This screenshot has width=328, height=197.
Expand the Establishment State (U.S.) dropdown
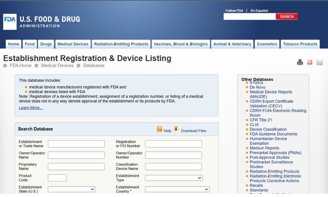click(x=72, y=189)
